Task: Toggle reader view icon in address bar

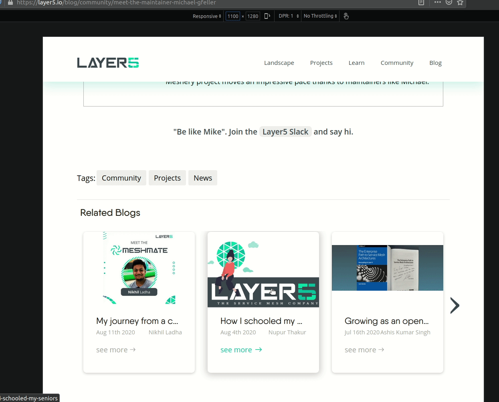Action: tap(421, 2)
